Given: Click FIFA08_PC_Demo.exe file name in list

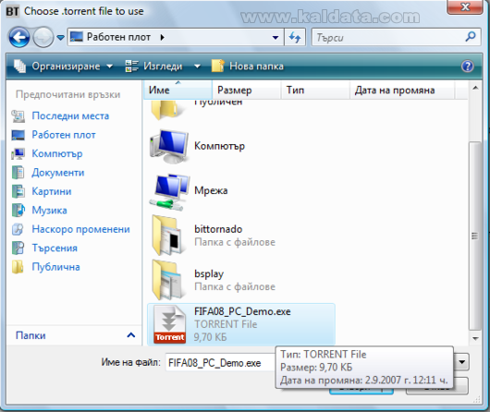Looking at the screenshot, I should click(x=242, y=311).
